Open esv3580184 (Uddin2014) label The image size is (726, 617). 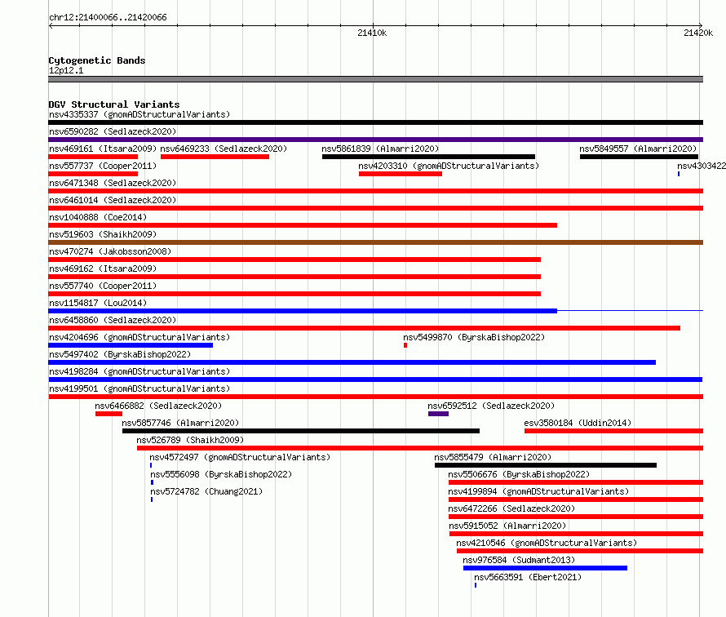point(578,423)
